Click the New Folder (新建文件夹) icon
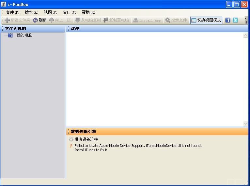The image size is (250, 186). pyautogui.click(x=7, y=20)
